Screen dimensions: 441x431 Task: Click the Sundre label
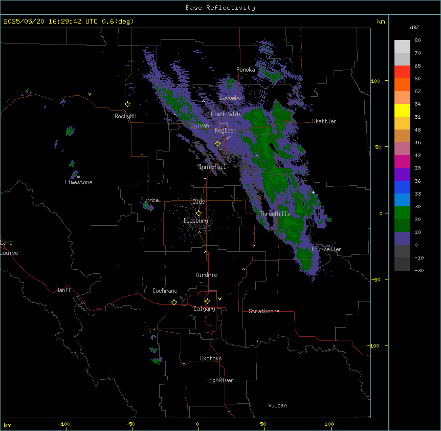[x=149, y=200]
